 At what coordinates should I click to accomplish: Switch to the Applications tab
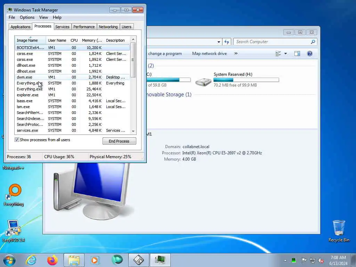point(21,27)
